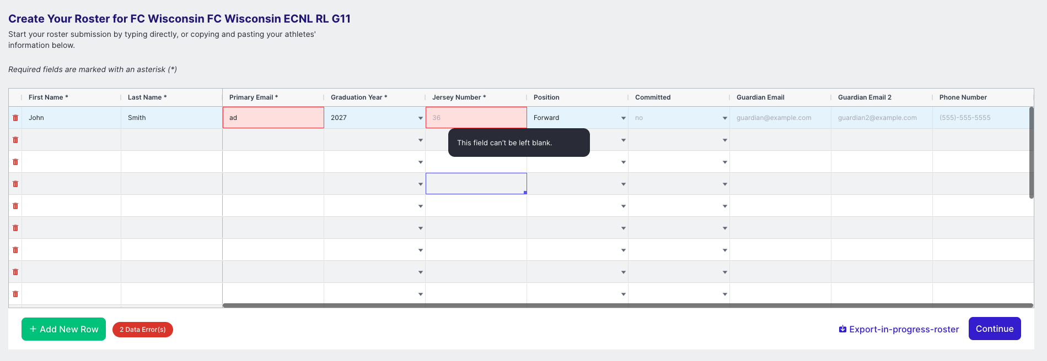Click trash icon on second roster row
The width and height of the screenshot is (1047, 361).
[x=15, y=140]
